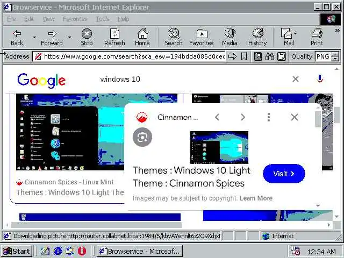Image resolution: width=344 pixels, height=258 pixels.
Task: Open the Learn More copyright link
Action: coord(256,198)
